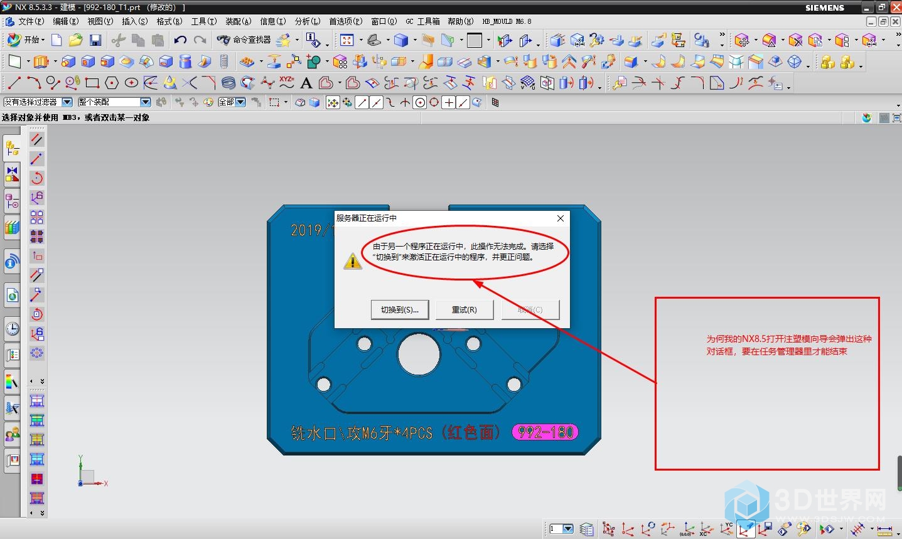The width and height of the screenshot is (902, 539).
Task: Open the GC 工具箱 menu
Action: [x=422, y=21]
